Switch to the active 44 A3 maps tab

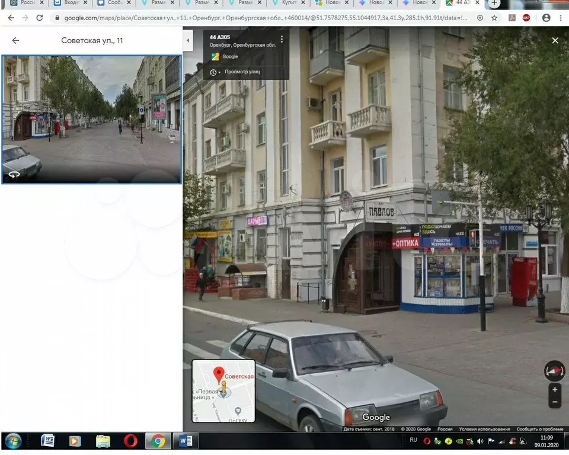pos(463,3)
